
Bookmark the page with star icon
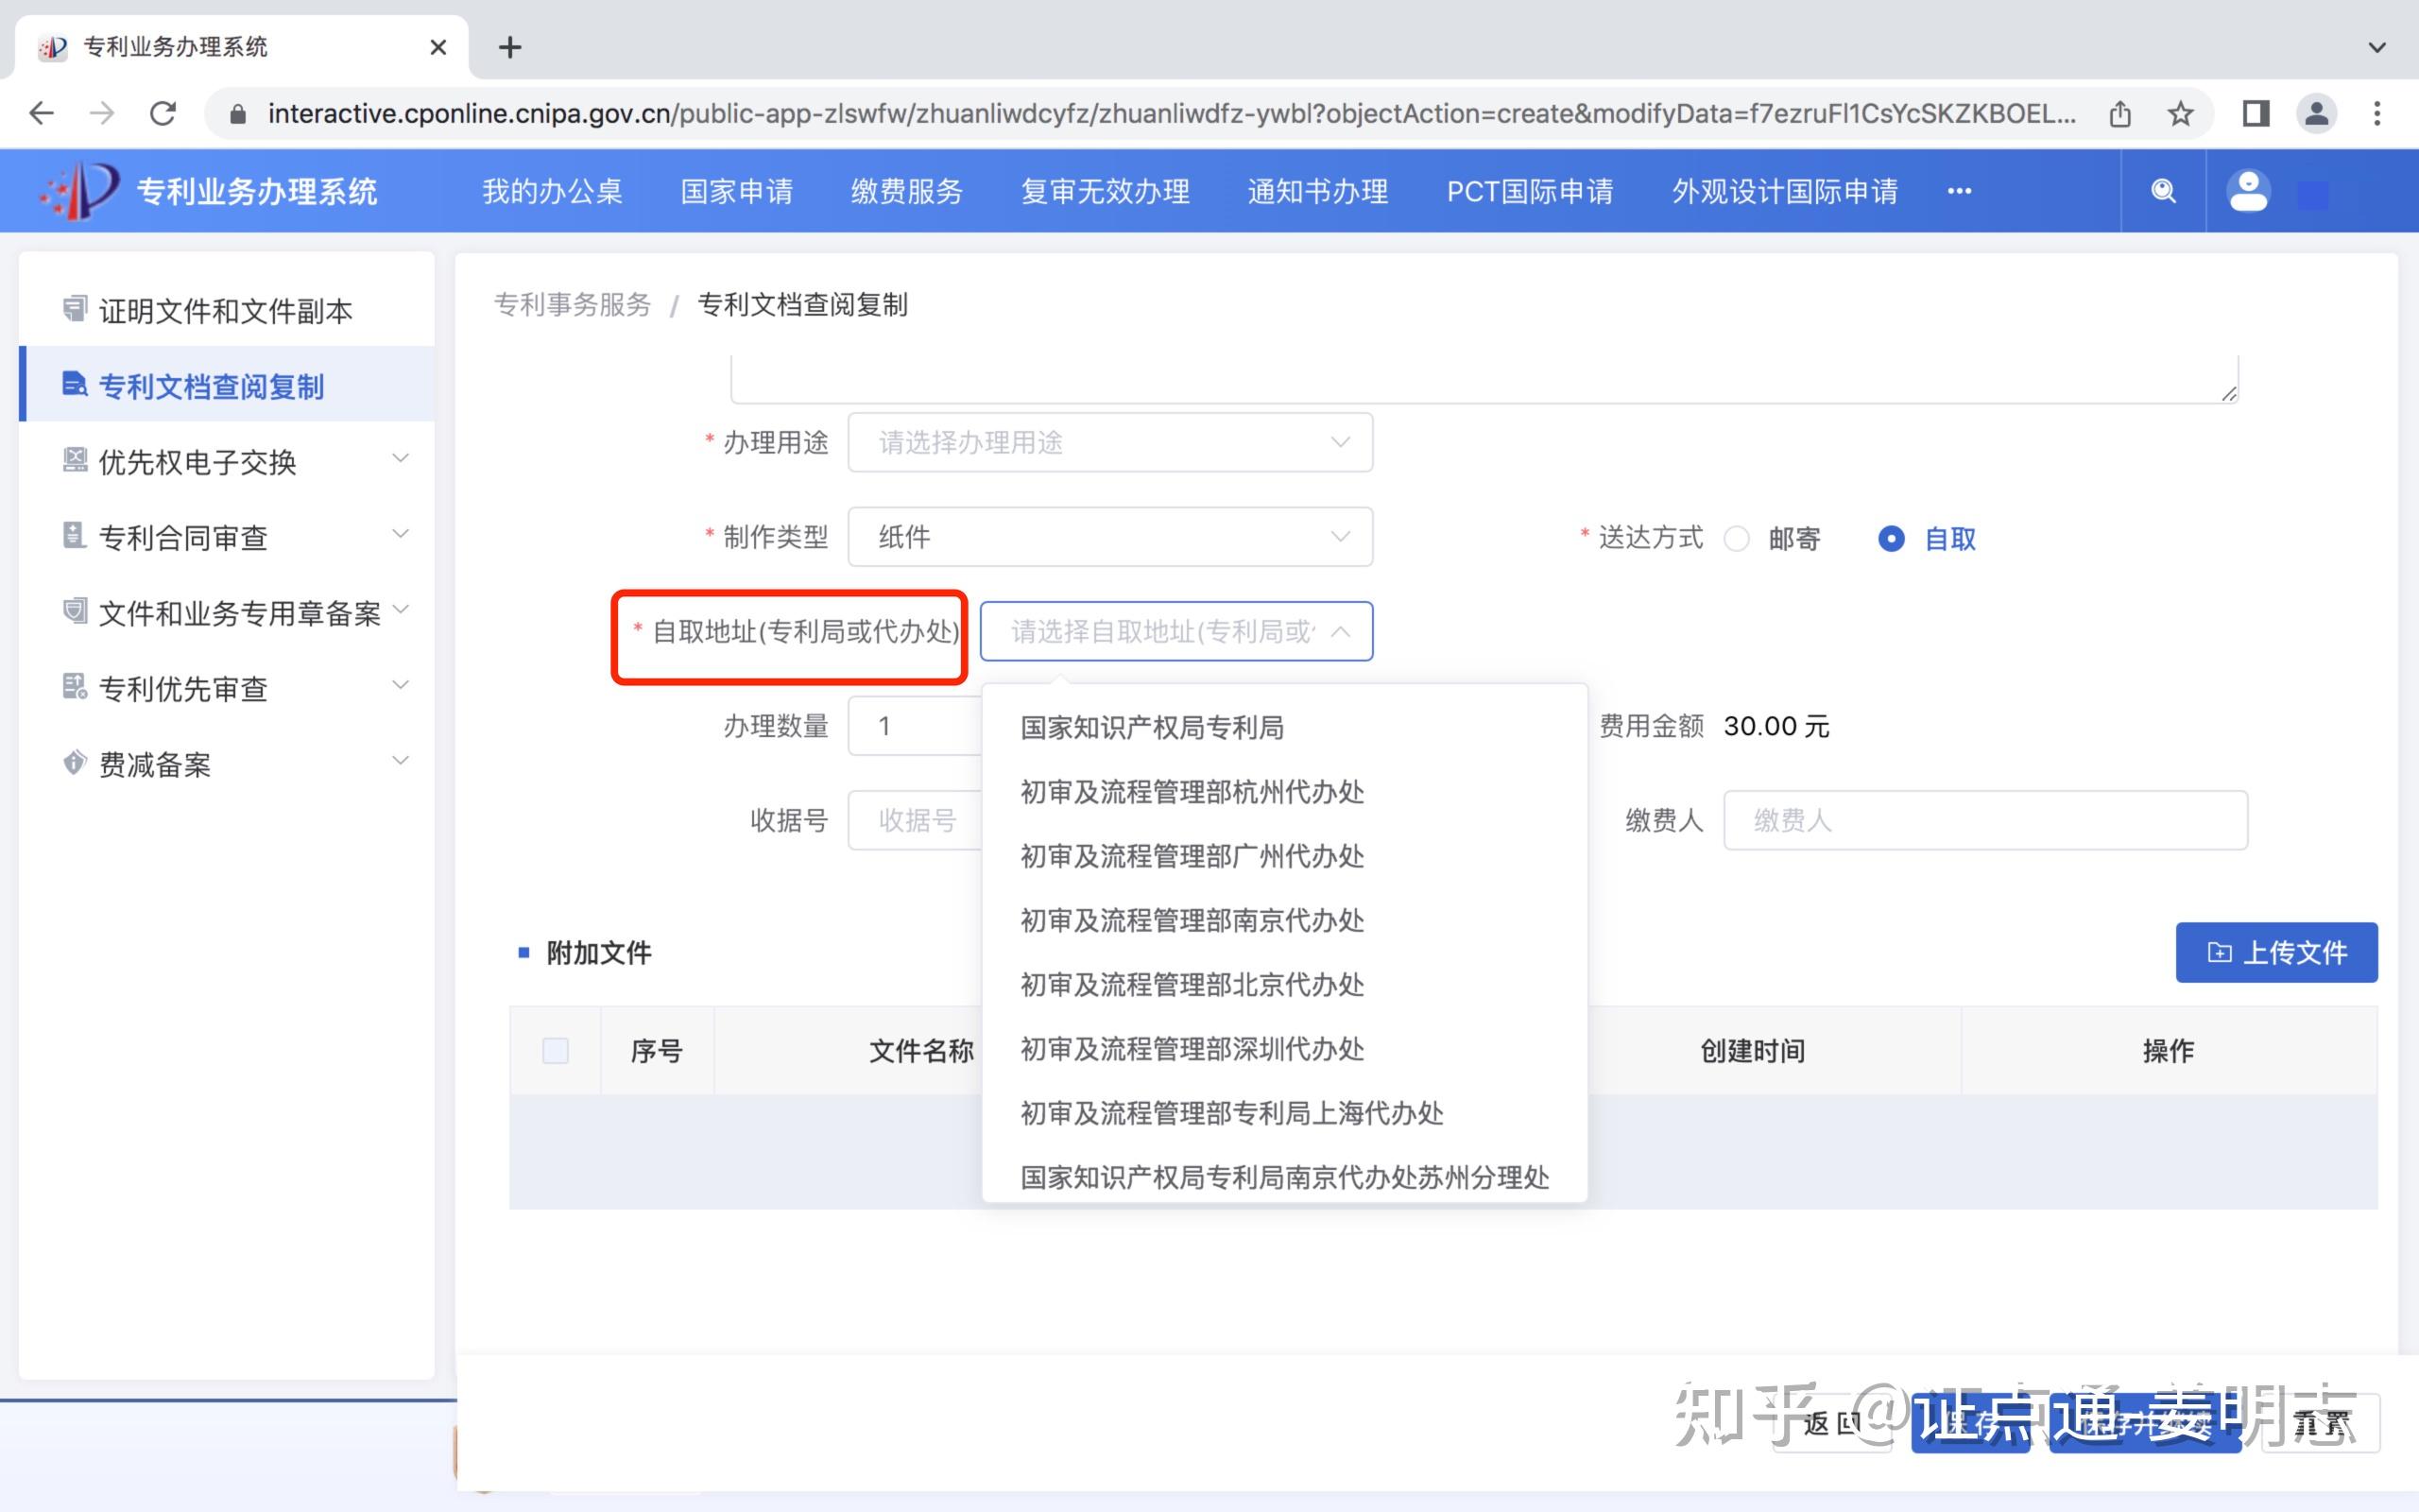tap(2180, 113)
